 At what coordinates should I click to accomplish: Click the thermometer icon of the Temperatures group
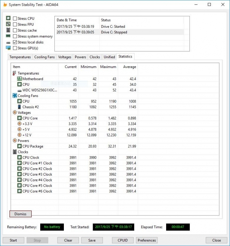pyautogui.click(x=14, y=73)
